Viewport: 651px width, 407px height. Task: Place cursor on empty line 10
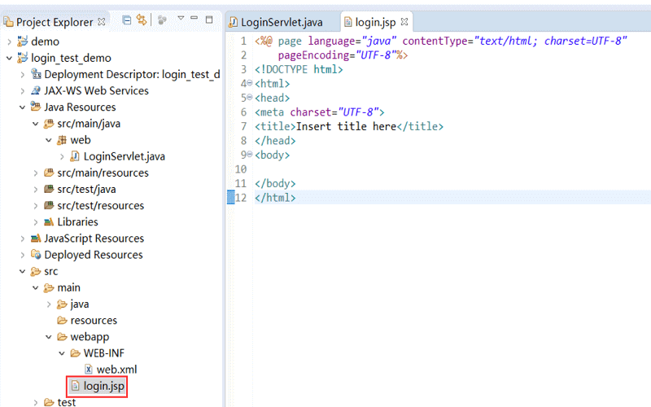click(452, 169)
